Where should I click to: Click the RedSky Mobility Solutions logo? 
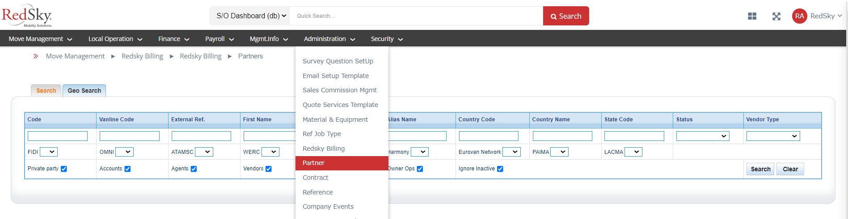click(x=27, y=16)
